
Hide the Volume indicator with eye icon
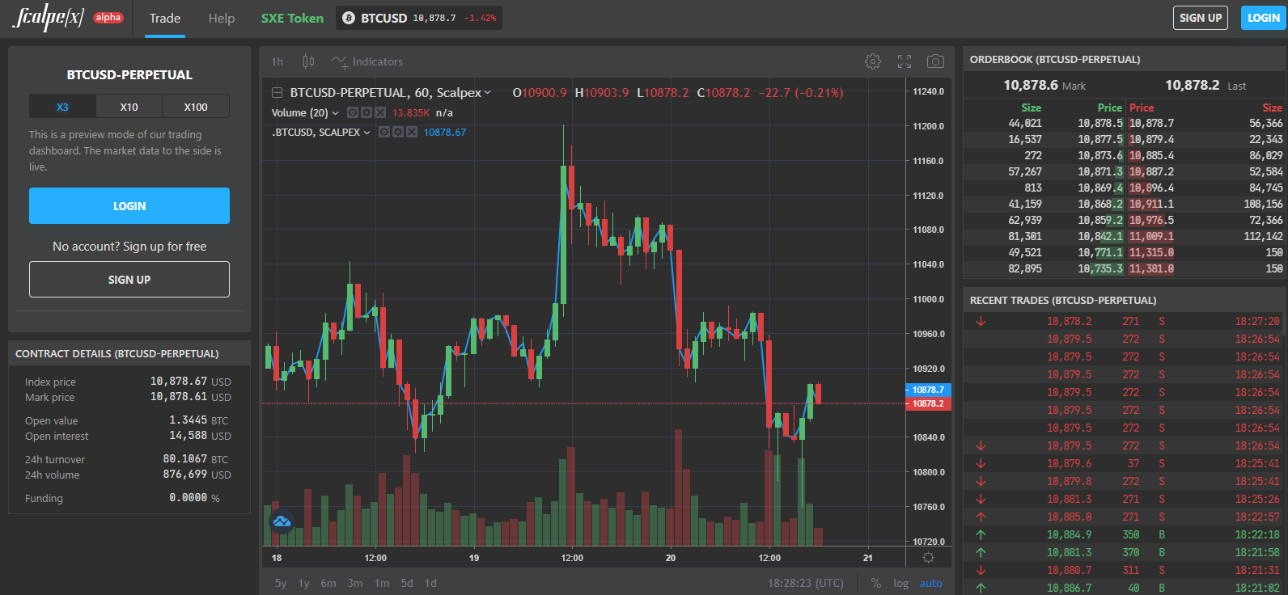click(x=353, y=113)
